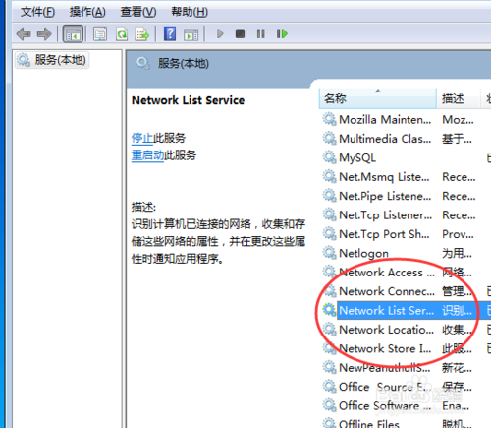Open the 帮助(H) menu

[x=190, y=12]
